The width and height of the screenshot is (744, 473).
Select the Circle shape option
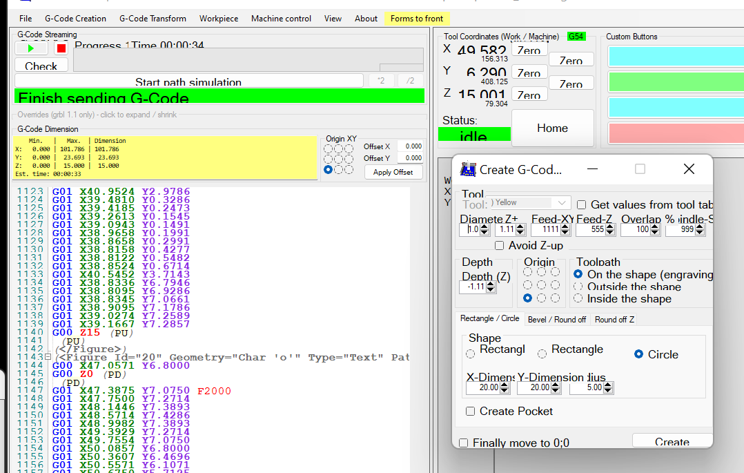638,354
